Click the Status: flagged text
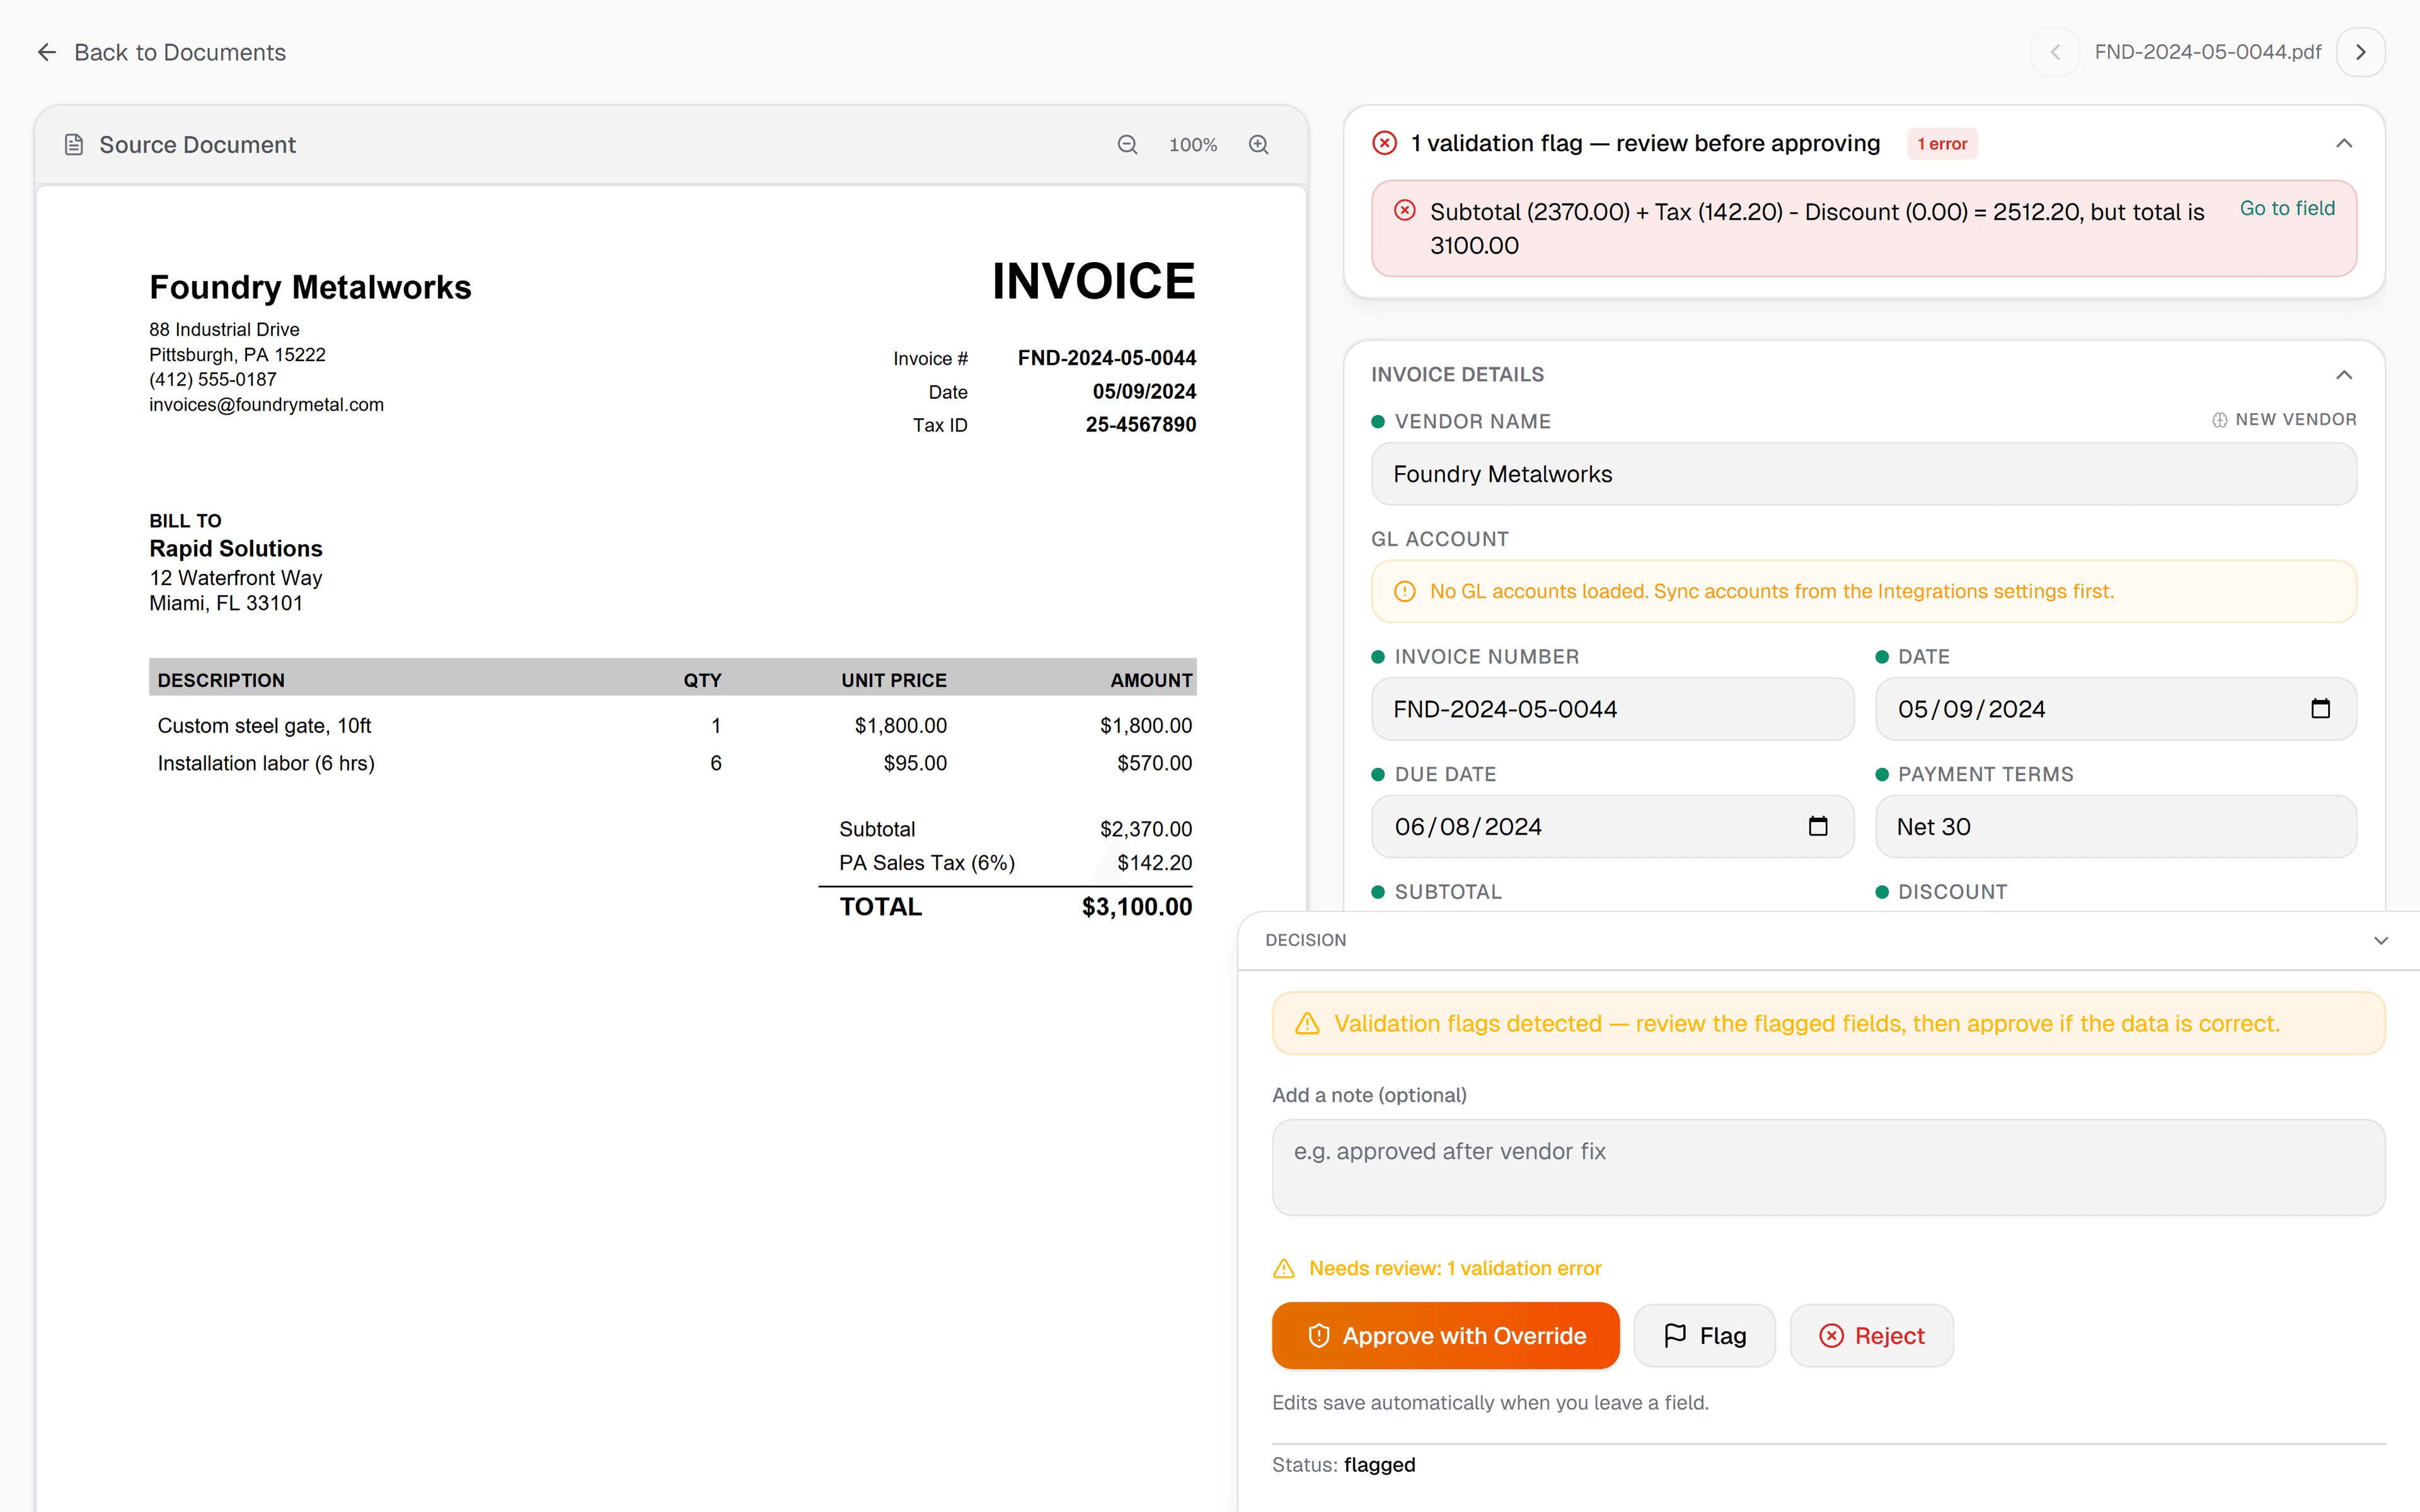Screen dimensions: 2420x1512 [x=1343, y=1465]
